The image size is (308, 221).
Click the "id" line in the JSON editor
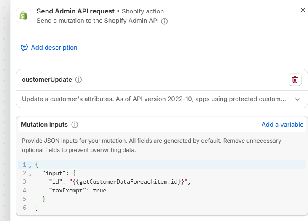(120, 182)
